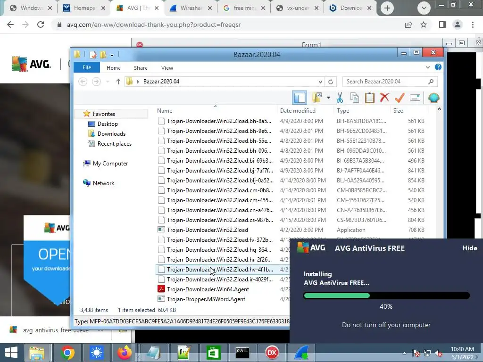Click the Properties icon in quick access toolbar
This screenshot has height=362, width=483.
pyautogui.click(x=93, y=55)
